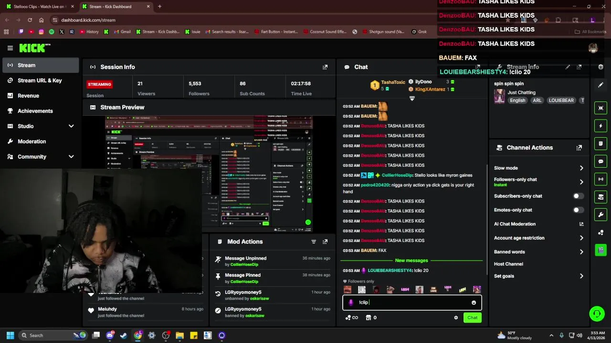The height and width of the screenshot is (343, 611).
Task: Open Achievements in the sidebar
Action: (41, 111)
